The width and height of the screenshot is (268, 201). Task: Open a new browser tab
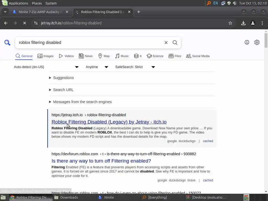pyautogui.click(x=139, y=12)
